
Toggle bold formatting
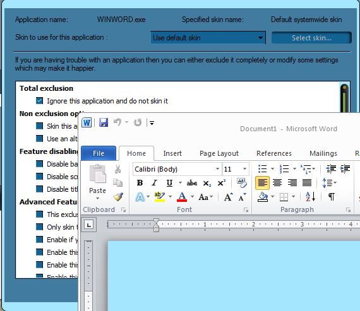pos(140,183)
